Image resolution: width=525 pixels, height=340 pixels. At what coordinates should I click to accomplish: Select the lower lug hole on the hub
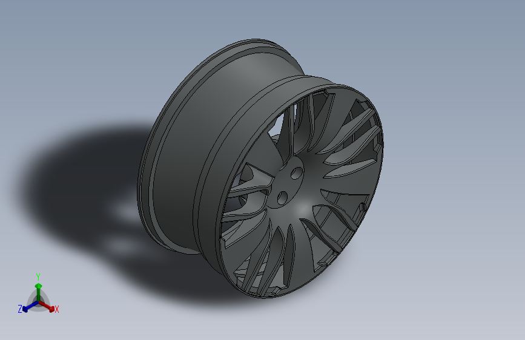[x=282, y=197]
